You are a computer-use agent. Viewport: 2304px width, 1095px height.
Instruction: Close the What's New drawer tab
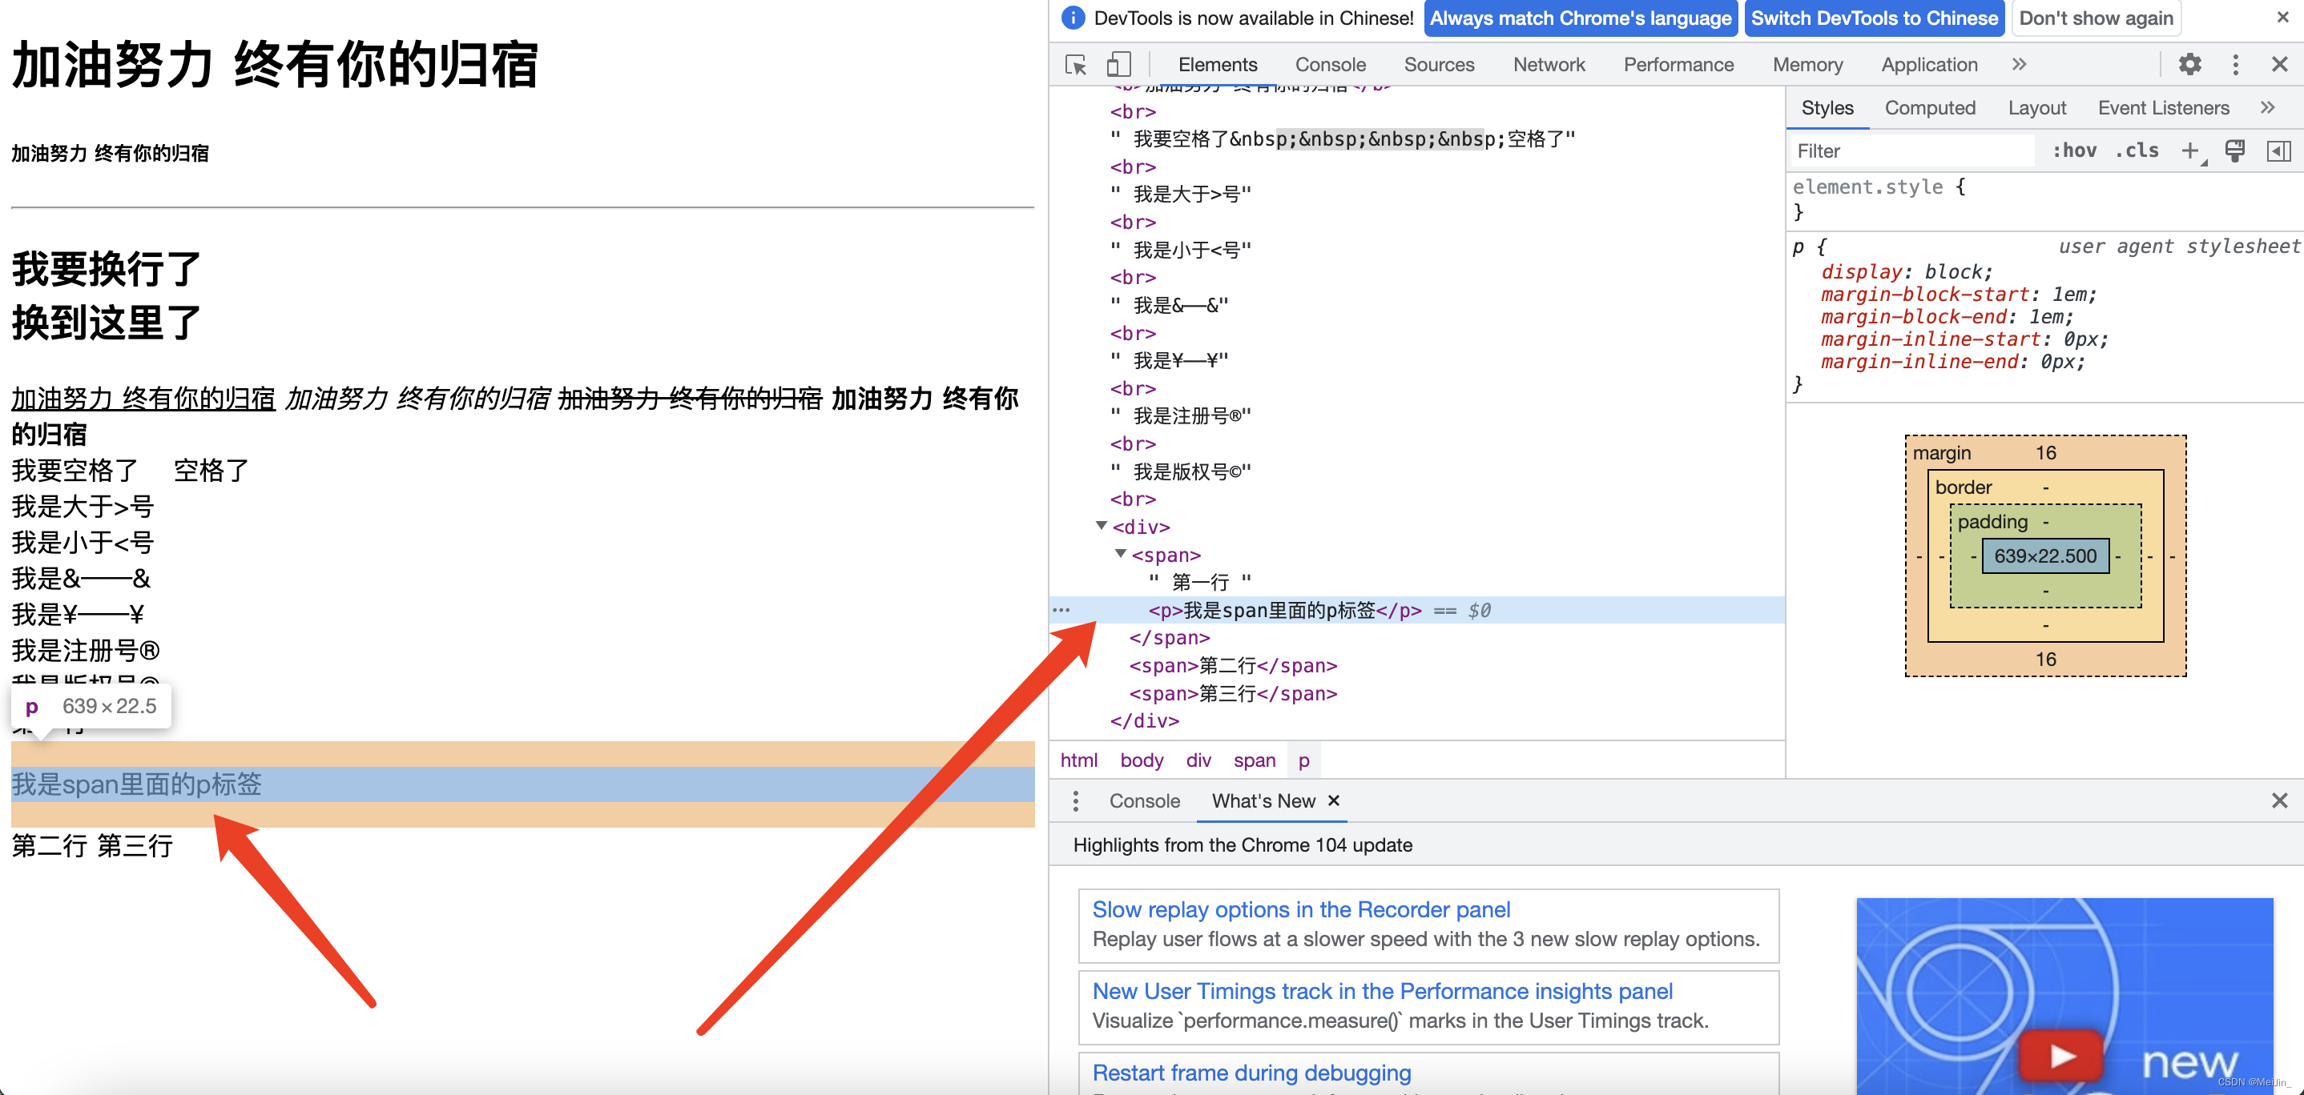1334,801
